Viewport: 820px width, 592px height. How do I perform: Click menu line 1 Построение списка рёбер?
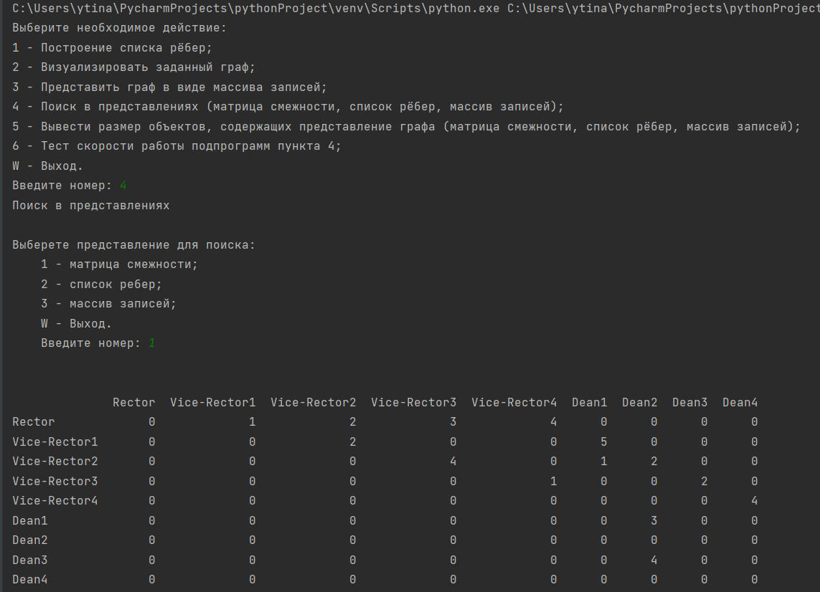(x=112, y=48)
